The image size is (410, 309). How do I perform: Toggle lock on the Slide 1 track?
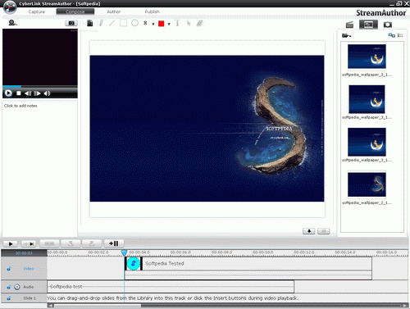[9, 298]
